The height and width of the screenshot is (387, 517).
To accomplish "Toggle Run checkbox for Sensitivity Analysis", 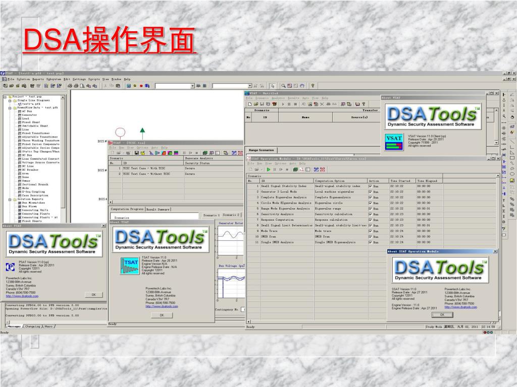I will (x=370, y=214).
